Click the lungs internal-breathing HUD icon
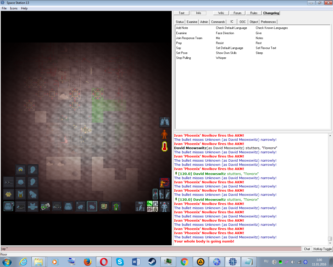The height and width of the screenshot is (267, 333). pyautogui.click(x=164, y=122)
